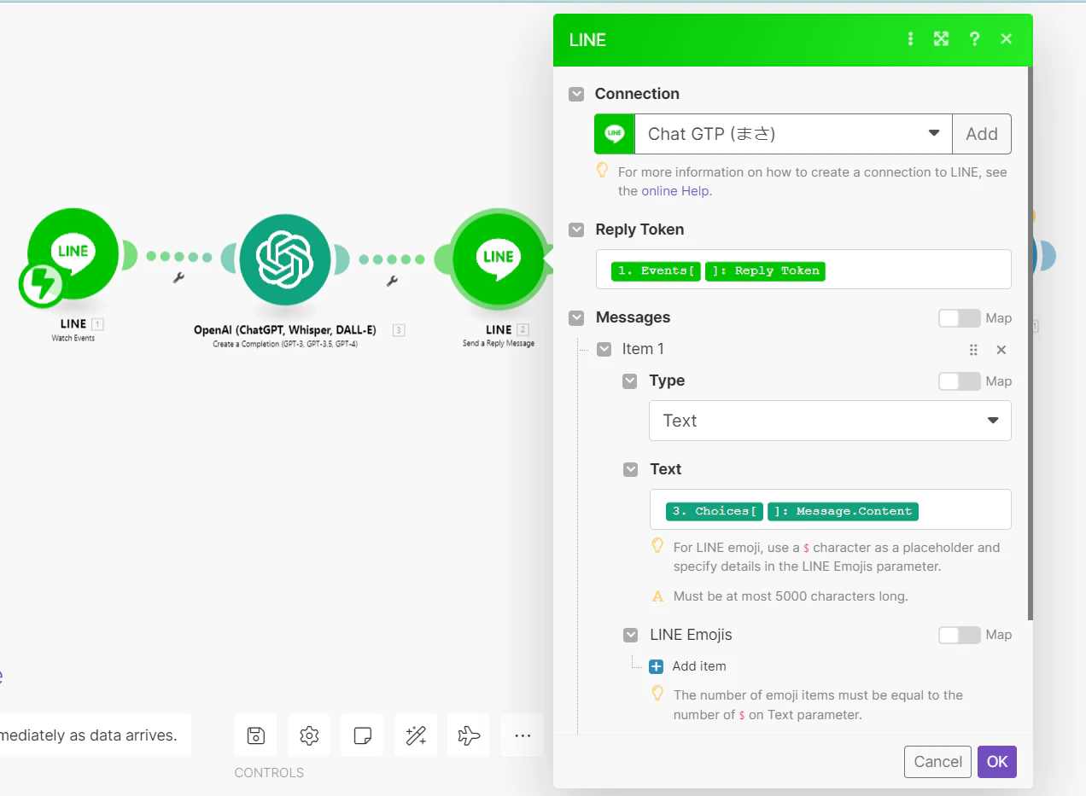
Task: Open scenario settings gear icon
Action: click(x=309, y=735)
